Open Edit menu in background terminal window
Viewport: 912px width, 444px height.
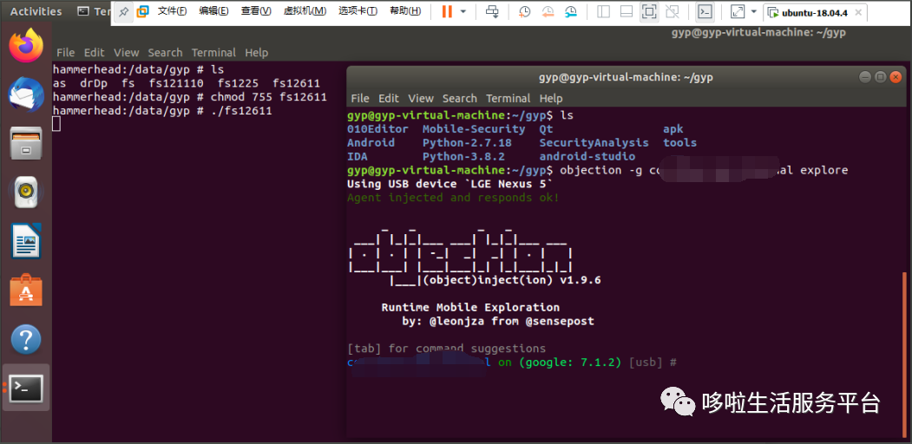pyautogui.click(x=95, y=52)
